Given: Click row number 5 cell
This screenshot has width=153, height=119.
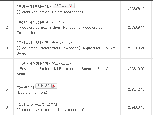Looking at the screenshot, I should click(7, 89).
